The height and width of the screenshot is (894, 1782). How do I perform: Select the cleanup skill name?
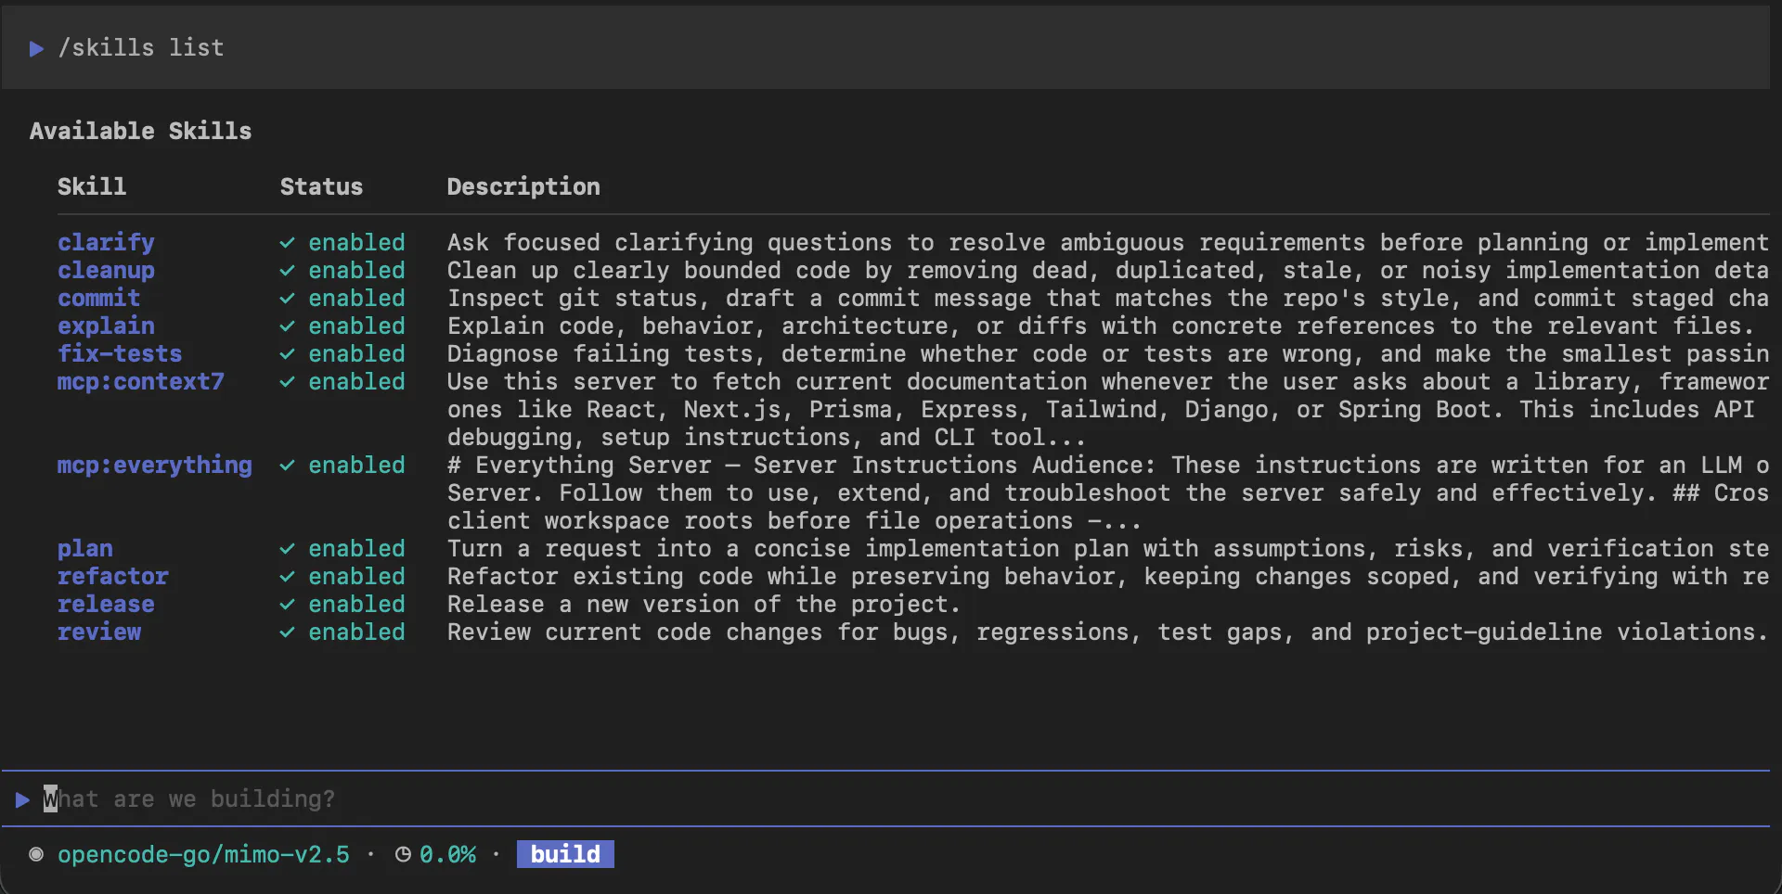click(106, 271)
